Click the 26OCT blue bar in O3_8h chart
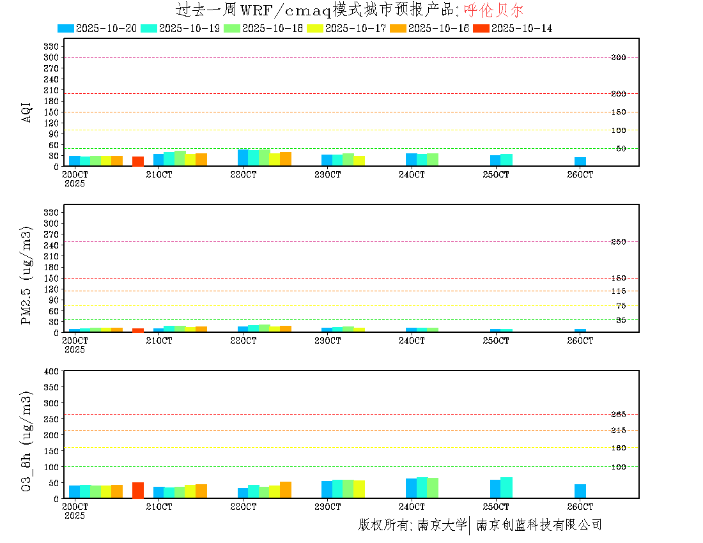 click(580, 491)
